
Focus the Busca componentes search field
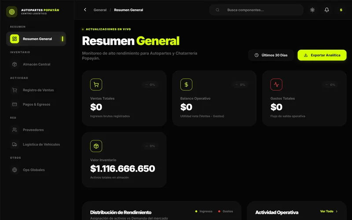pyautogui.click(x=257, y=10)
